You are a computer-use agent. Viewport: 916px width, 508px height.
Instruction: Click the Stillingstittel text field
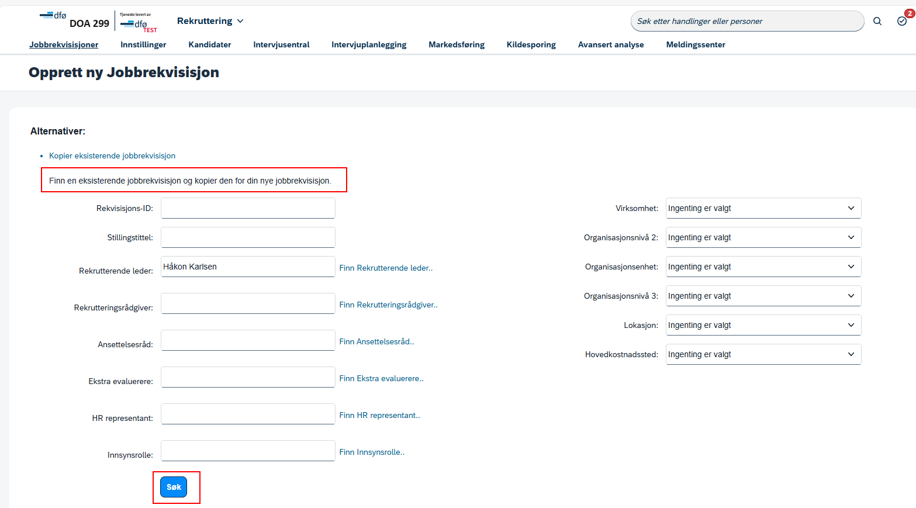248,237
